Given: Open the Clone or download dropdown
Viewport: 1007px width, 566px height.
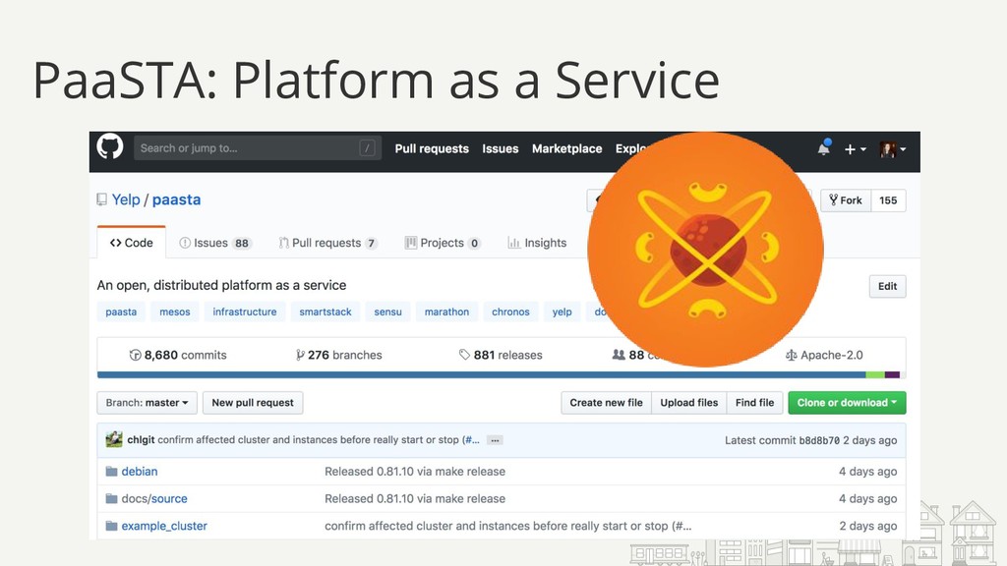Looking at the screenshot, I should (x=847, y=403).
